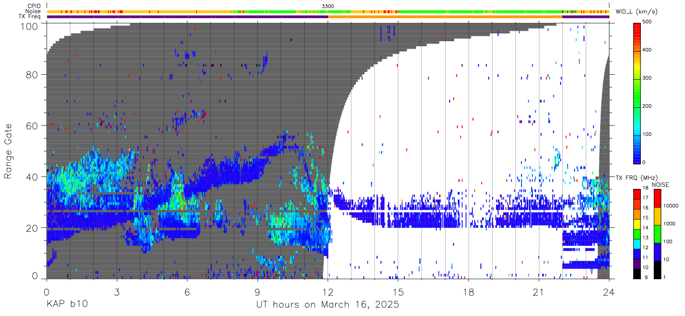
Task: Click the 60 tick on Range Gate axis
Action: point(32,125)
